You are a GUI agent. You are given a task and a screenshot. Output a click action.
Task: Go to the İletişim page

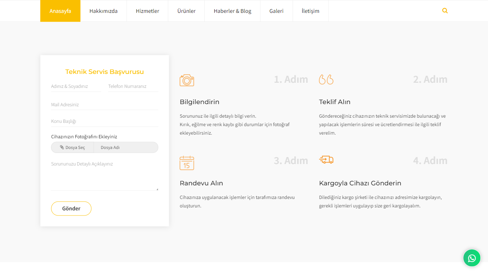[310, 11]
